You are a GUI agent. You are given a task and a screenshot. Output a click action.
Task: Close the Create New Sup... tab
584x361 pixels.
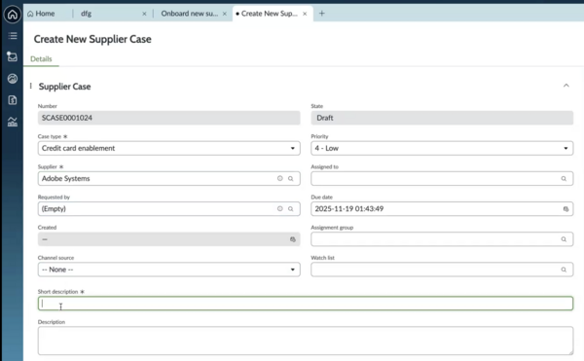click(x=305, y=14)
